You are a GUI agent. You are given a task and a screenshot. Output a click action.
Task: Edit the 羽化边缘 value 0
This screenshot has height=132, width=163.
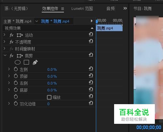click(48, 104)
